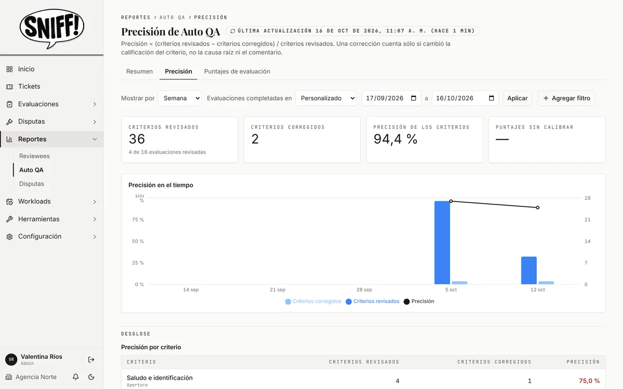Viewport: 623px width, 389px height.
Task: Click the plus icon in Agregar filtro
Action: pos(546,98)
